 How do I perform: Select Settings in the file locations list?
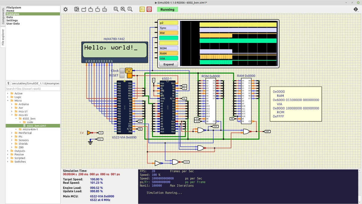12,21
